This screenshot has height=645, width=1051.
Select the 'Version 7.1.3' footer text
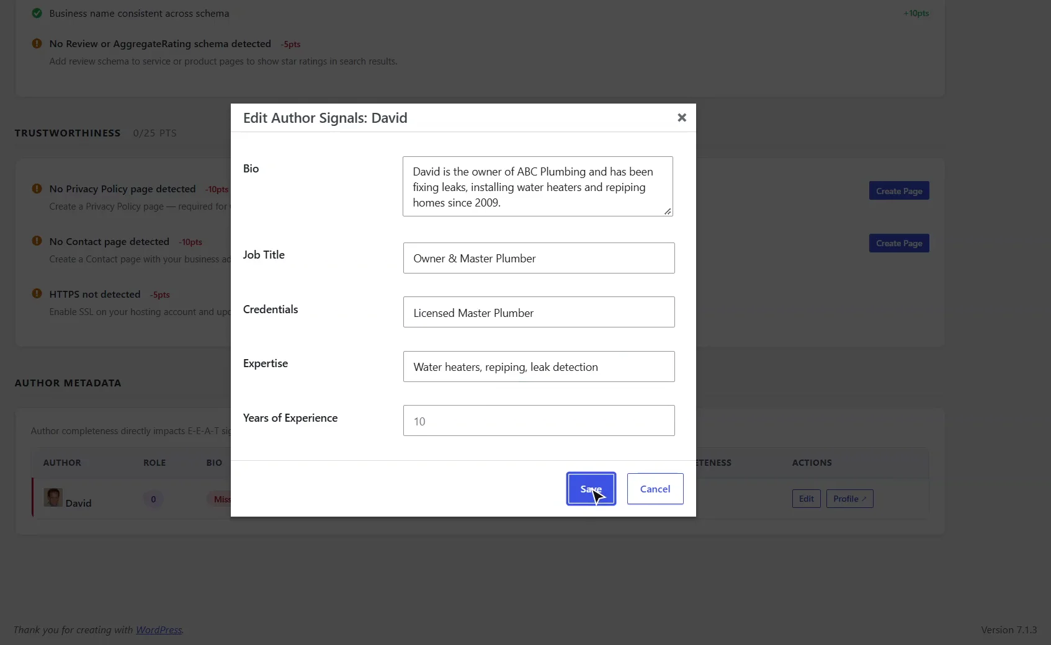1009,629
